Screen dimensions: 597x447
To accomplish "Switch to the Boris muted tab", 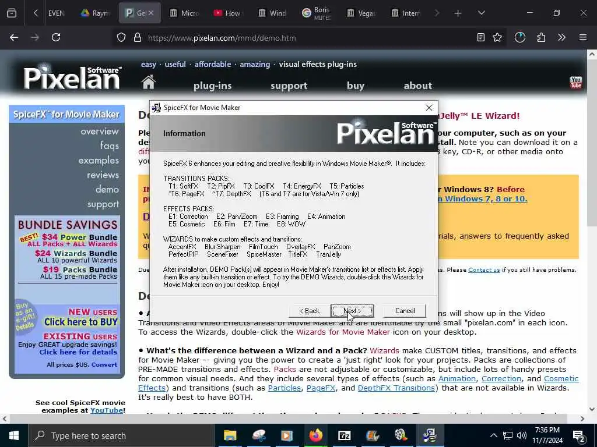I will click(x=317, y=13).
